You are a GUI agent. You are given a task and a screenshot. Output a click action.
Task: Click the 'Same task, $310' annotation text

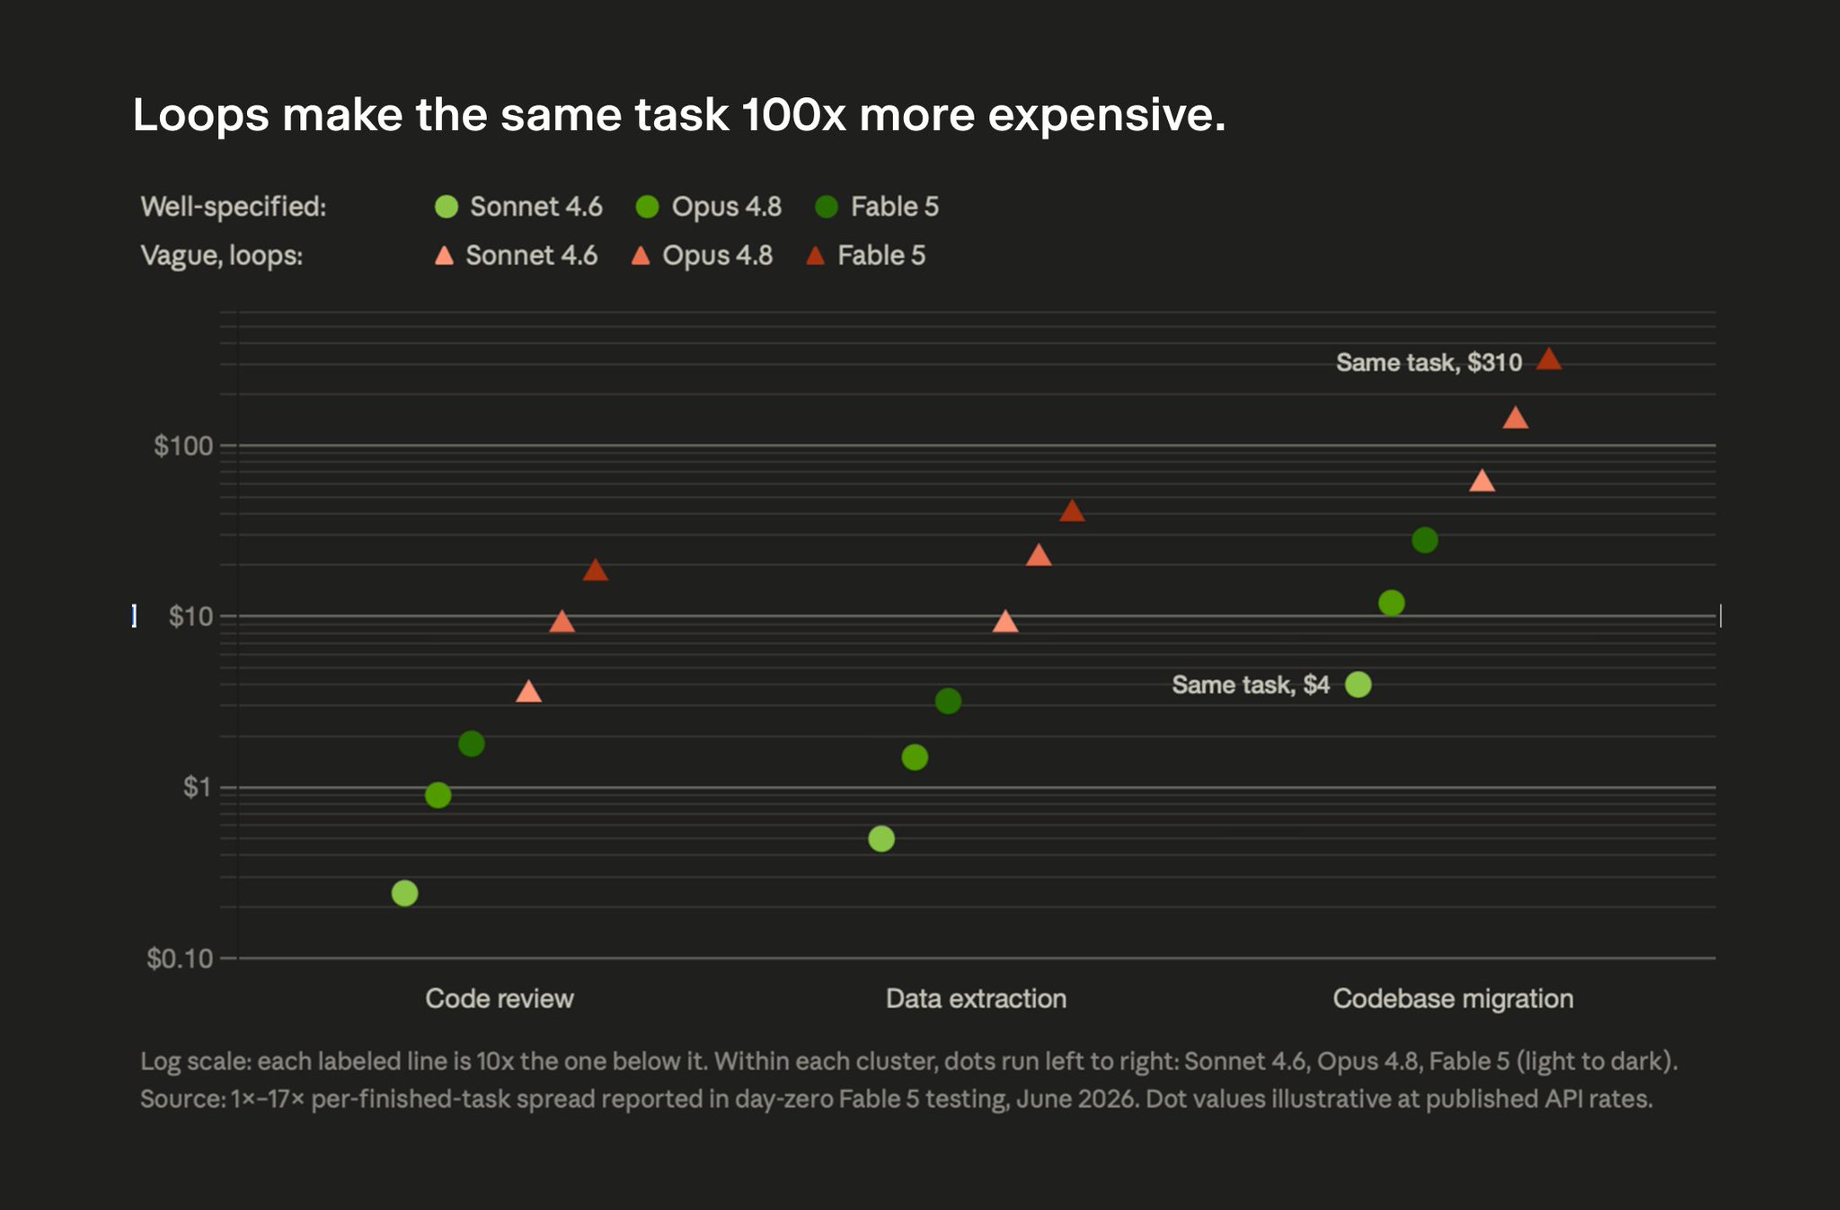1429,362
